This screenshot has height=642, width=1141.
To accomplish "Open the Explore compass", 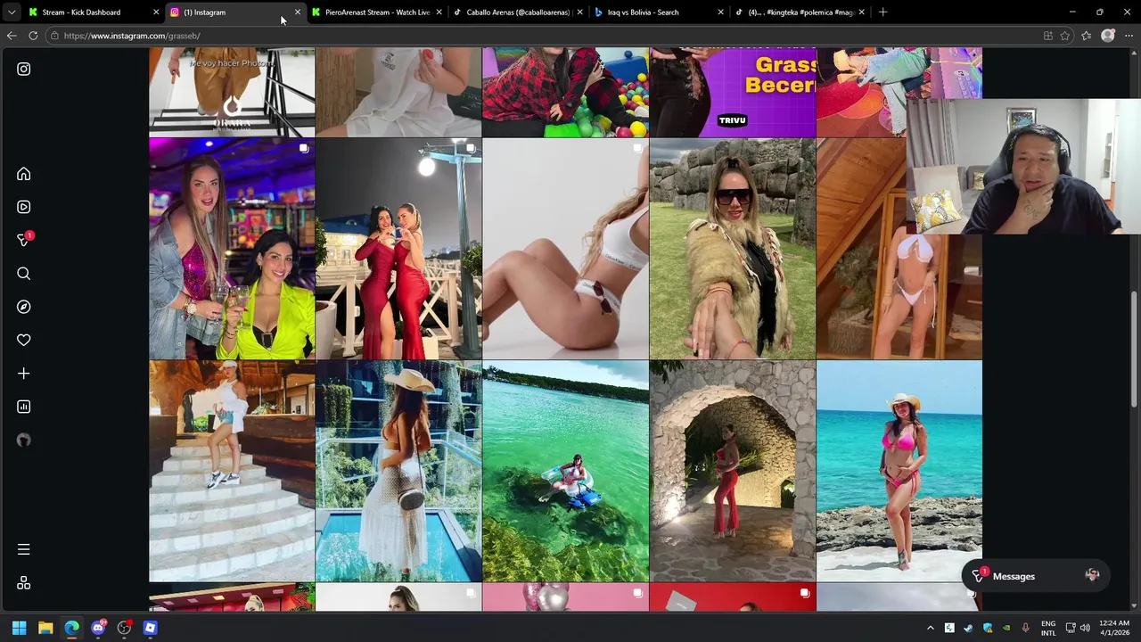I will [x=24, y=307].
